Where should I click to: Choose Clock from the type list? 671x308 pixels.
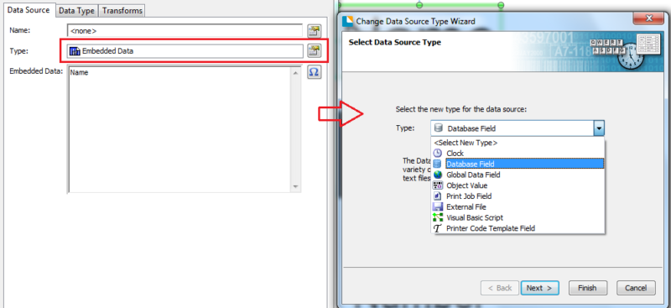[518, 153]
